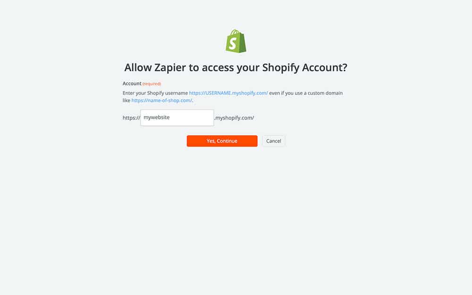The width and height of the screenshot is (472, 295).
Task: Click the .myshopify.com/ suffix text
Action: [234, 118]
